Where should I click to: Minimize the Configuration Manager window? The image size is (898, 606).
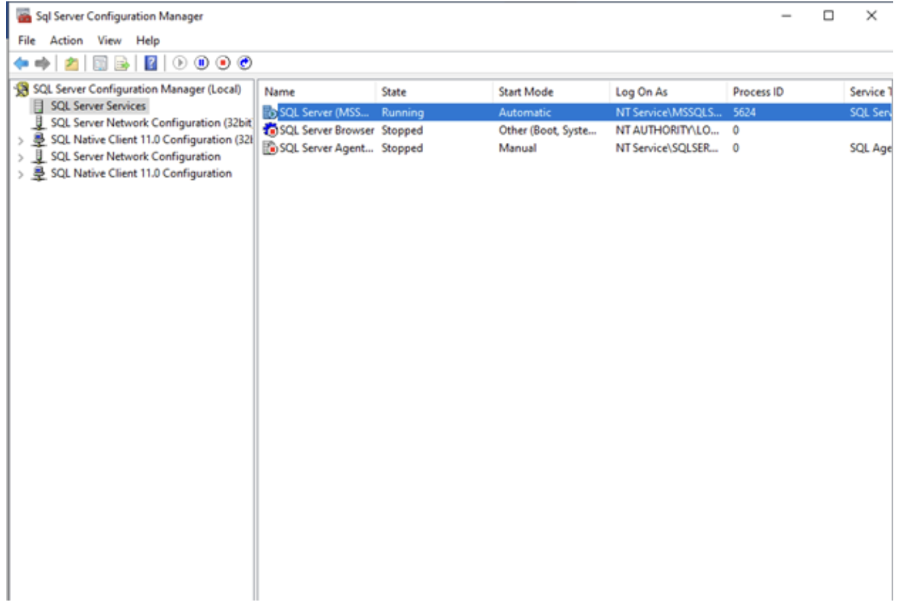point(786,16)
